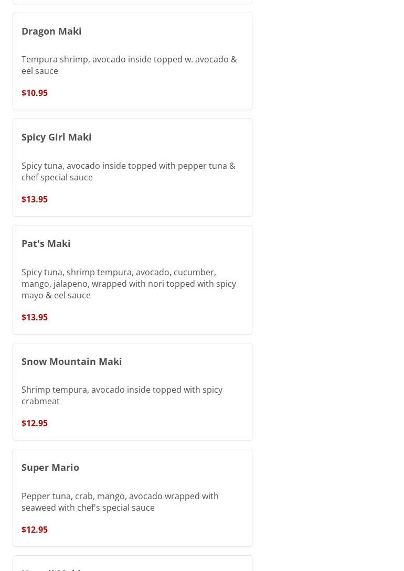Click the spicy crabmeat topping description
Viewport: 404px width, 571px height.
(x=122, y=395)
